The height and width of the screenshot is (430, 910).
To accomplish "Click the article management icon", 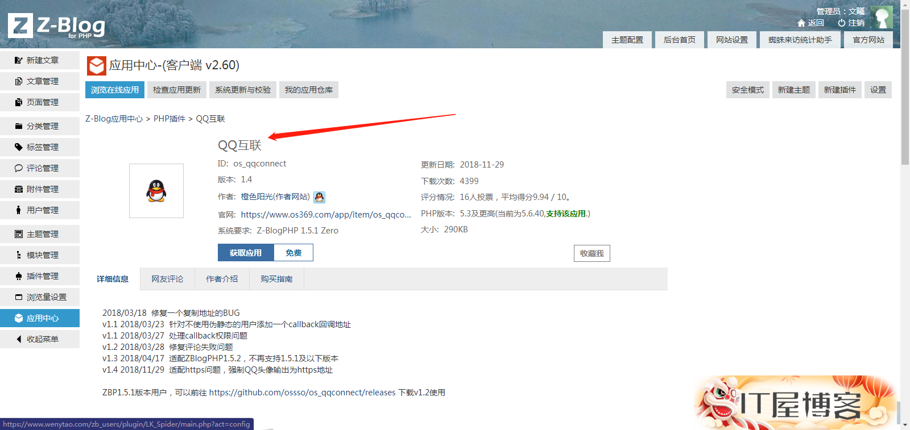I will pos(19,81).
